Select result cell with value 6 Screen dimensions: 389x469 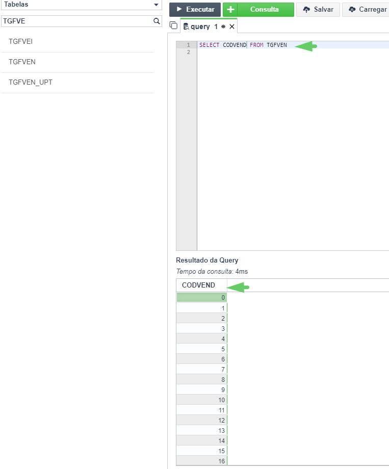[x=202, y=359]
